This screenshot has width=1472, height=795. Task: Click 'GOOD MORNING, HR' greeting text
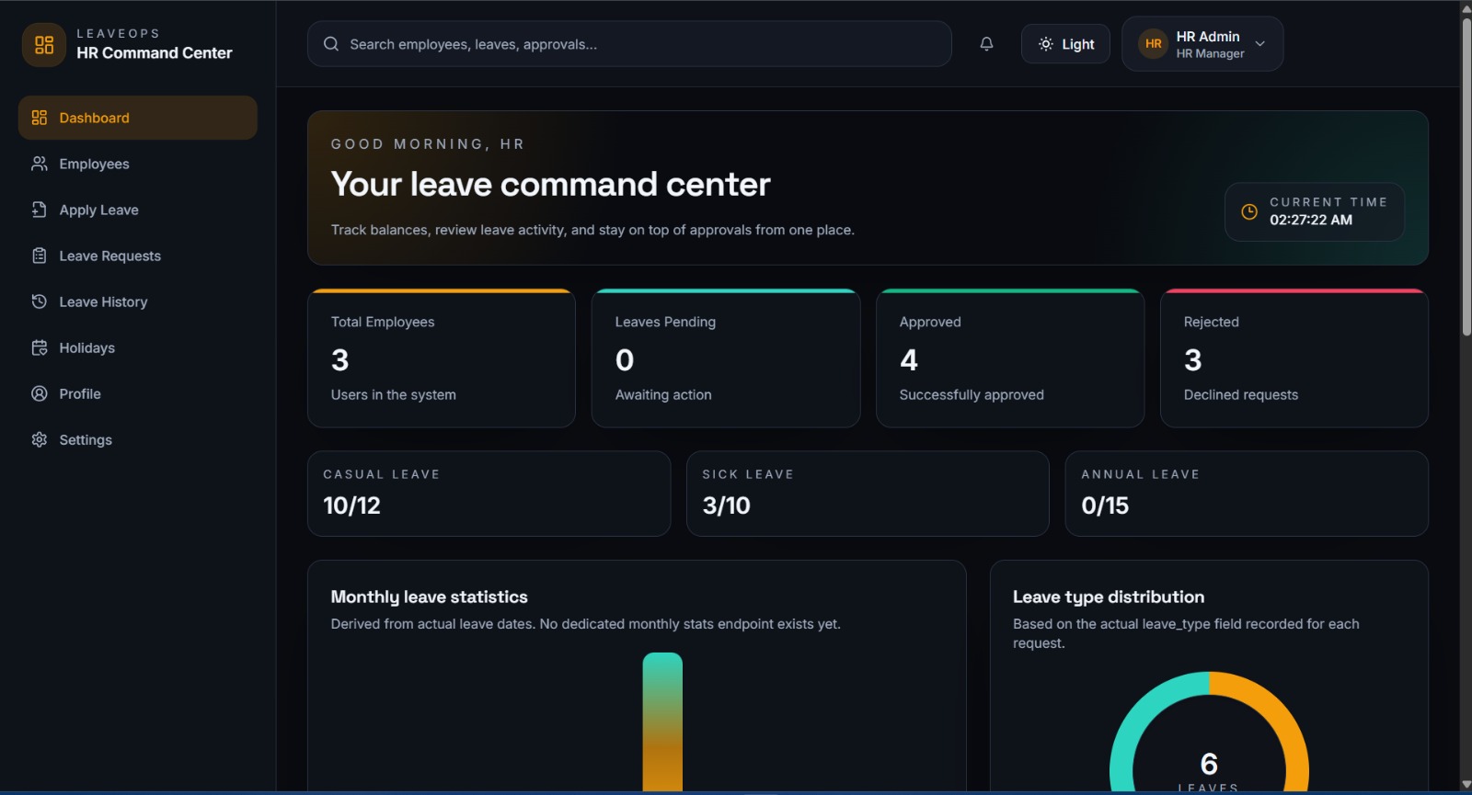click(428, 144)
